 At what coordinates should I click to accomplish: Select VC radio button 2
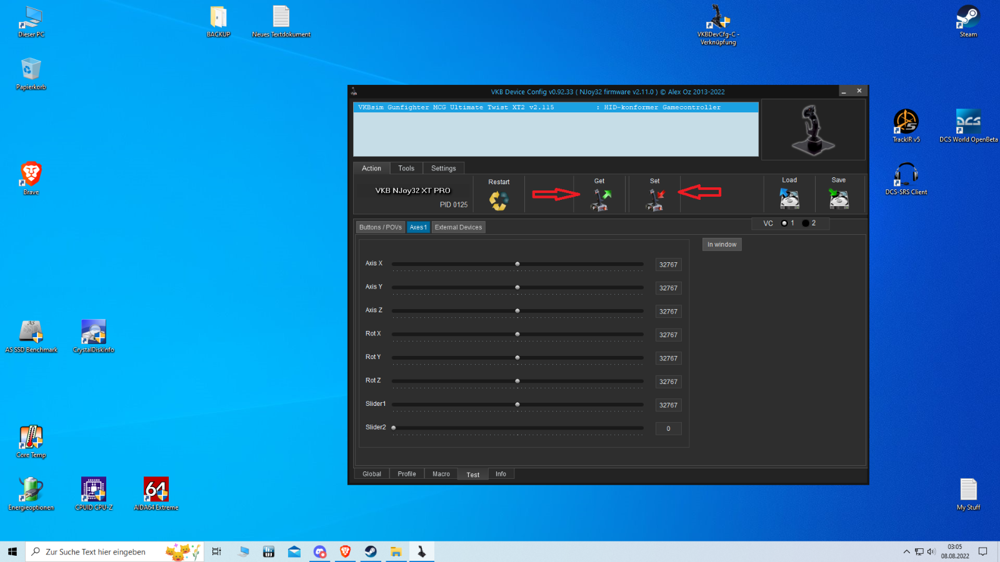[806, 224]
